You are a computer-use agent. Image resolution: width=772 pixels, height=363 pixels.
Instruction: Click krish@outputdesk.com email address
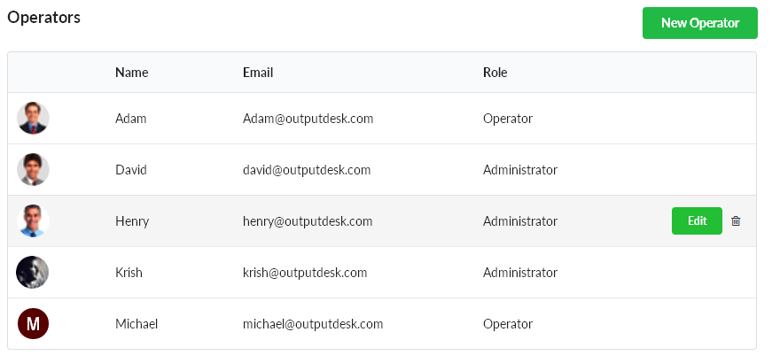tap(305, 273)
